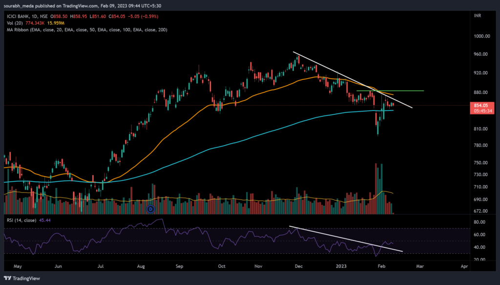500x285 pixels.
Task: Click the 780.00 price axis label
Action: [481, 145]
